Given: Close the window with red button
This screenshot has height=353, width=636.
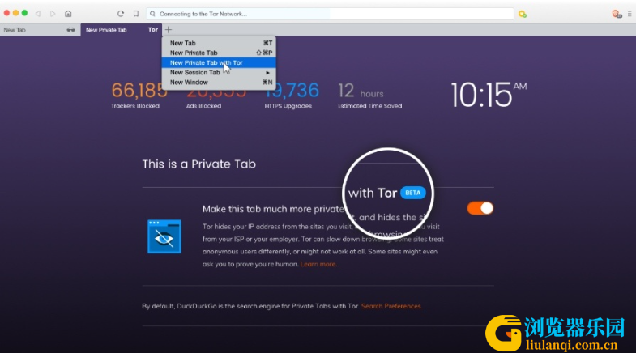Looking at the screenshot, I should pyautogui.click(x=6, y=13).
